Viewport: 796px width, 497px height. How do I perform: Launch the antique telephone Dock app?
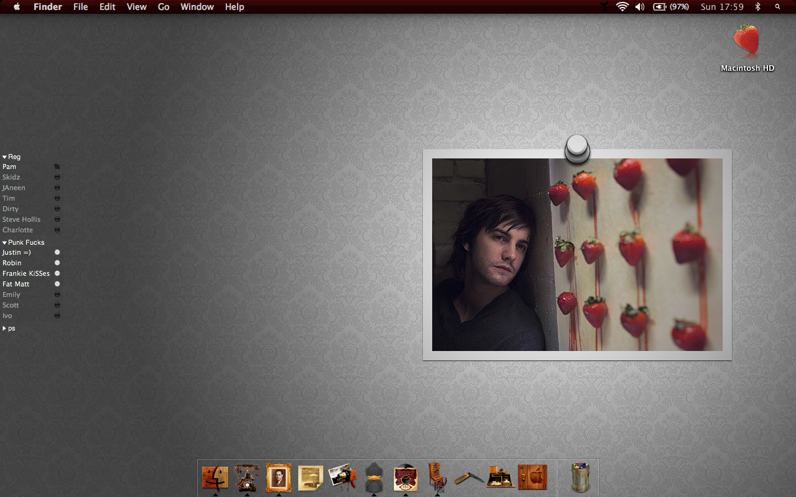click(247, 478)
